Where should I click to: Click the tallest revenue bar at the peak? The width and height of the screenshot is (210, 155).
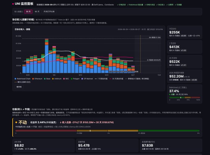coord(47,56)
